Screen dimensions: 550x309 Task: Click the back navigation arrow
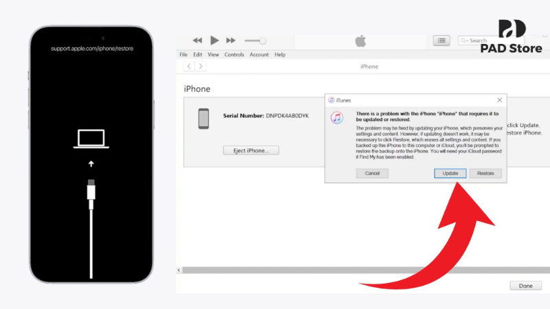pos(190,66)
